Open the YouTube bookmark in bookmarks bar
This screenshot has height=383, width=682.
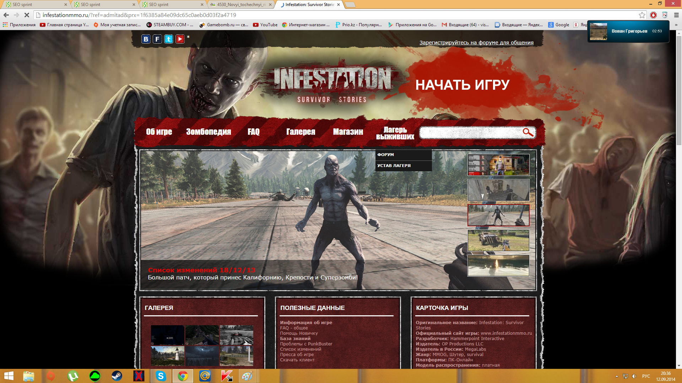tap(265, 25)
